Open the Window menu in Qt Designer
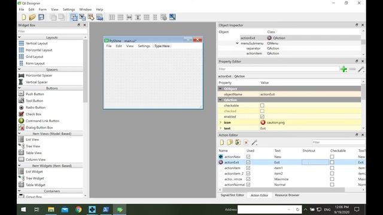Screen dimensions: 383x215 click(85, 10)
